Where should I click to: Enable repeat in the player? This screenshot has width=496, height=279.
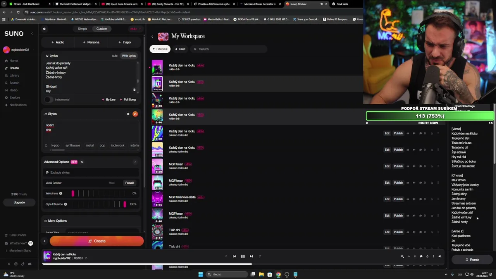click(x=260, y=257)
